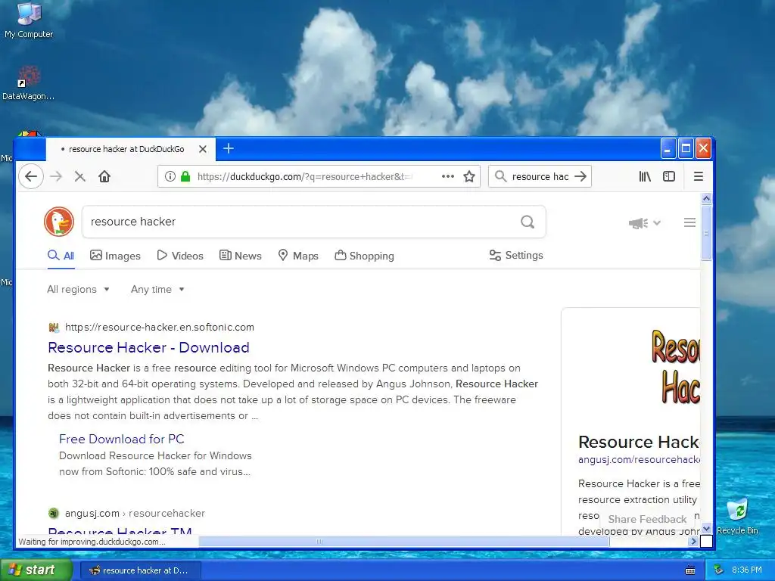Expand the All regions filter dropdown
Screen dimensions: 775x581
pos(78,289)
